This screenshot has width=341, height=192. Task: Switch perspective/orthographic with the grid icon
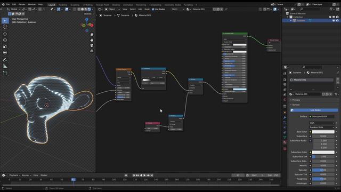[92, 51]
